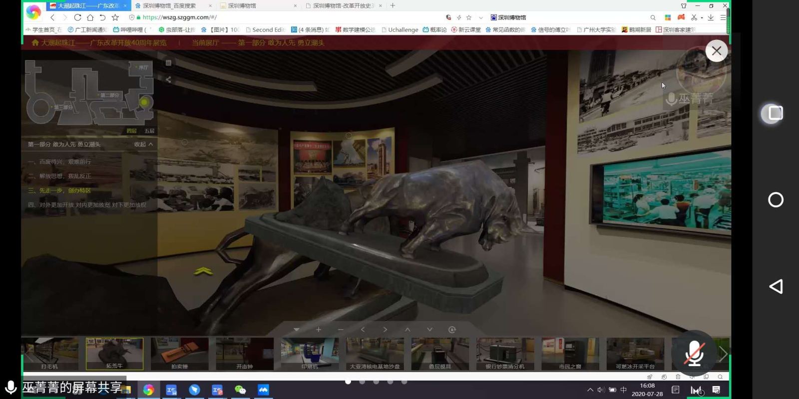Open the 拍卖锤 thumbnail
This screenshot has height=399, width=799.
click(180, 354)
